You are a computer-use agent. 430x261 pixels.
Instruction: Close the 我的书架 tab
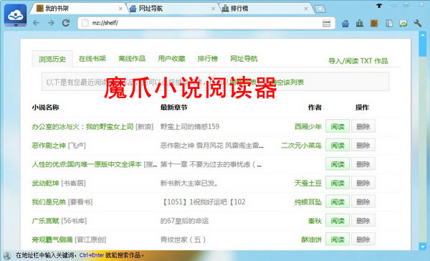pos(120,9)
